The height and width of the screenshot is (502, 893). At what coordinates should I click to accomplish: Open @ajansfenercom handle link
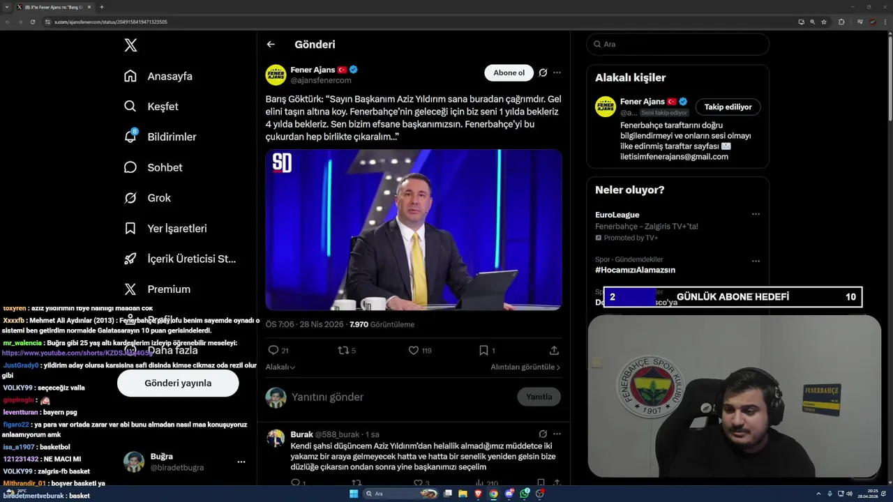click(321, 80)
